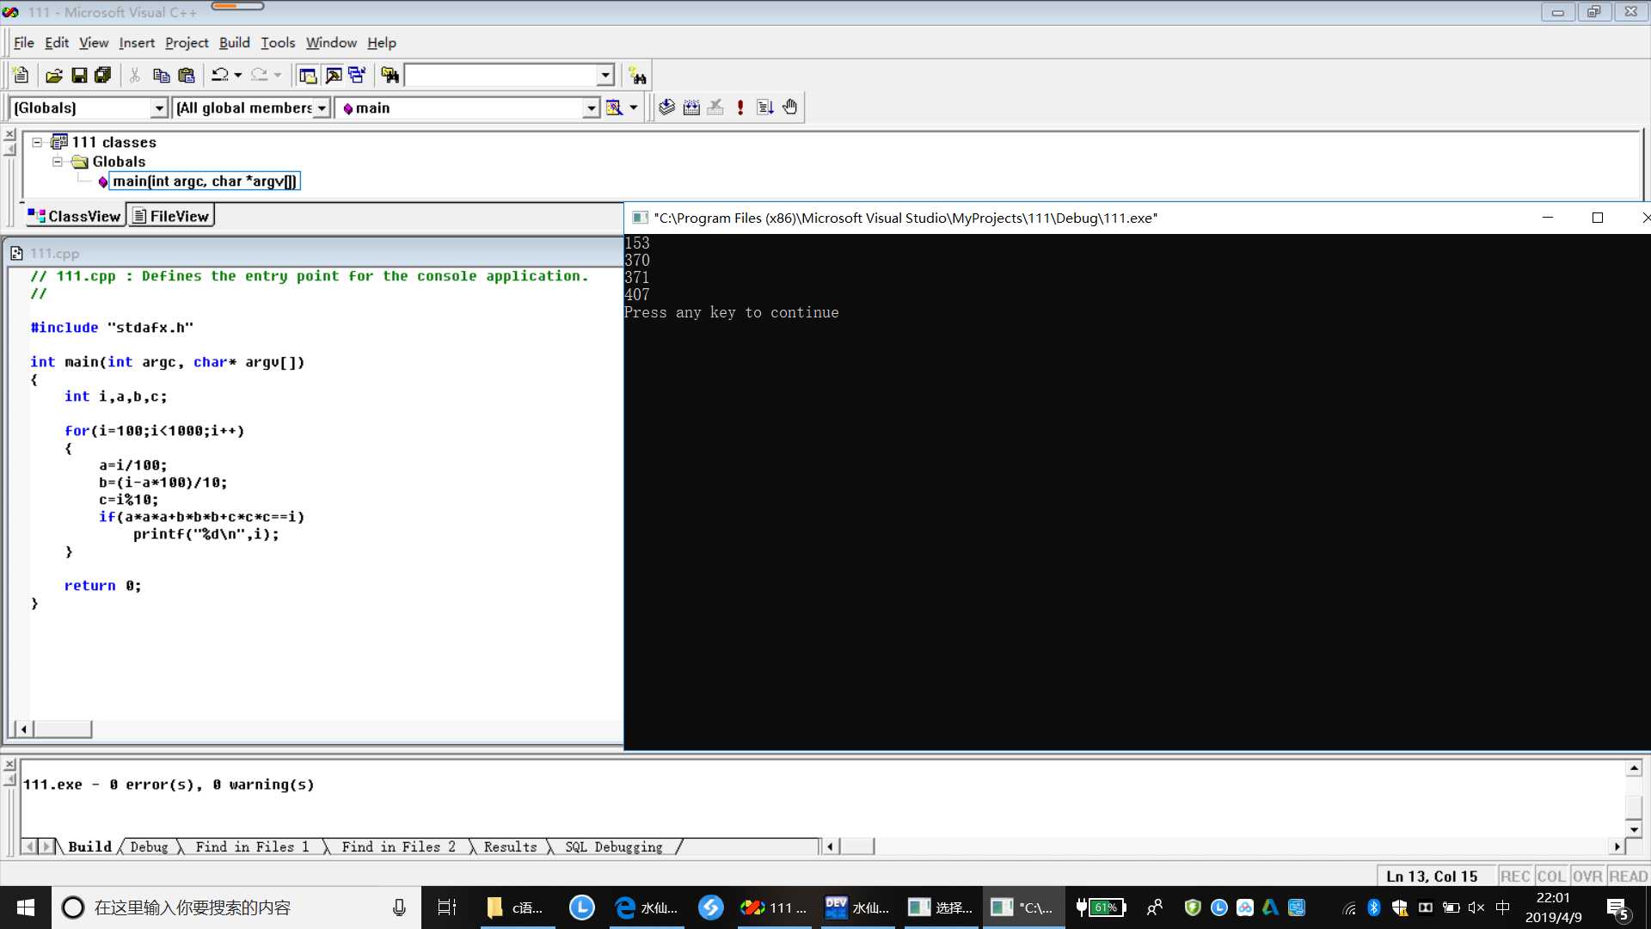
Task: Toggle the Output window icon
Action: point(333,76)
